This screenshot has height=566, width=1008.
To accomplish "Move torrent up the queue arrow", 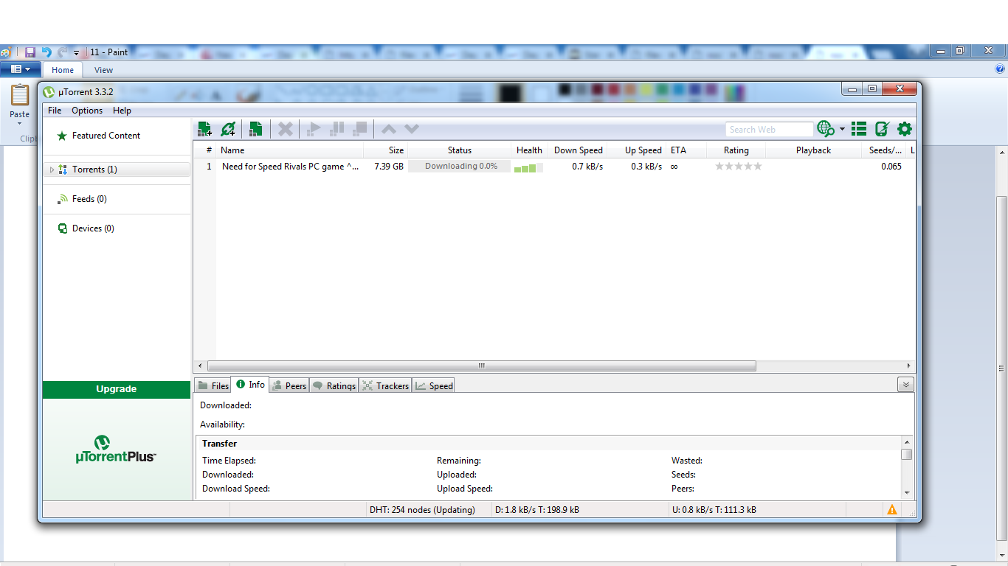I will (x=389, y=129).
